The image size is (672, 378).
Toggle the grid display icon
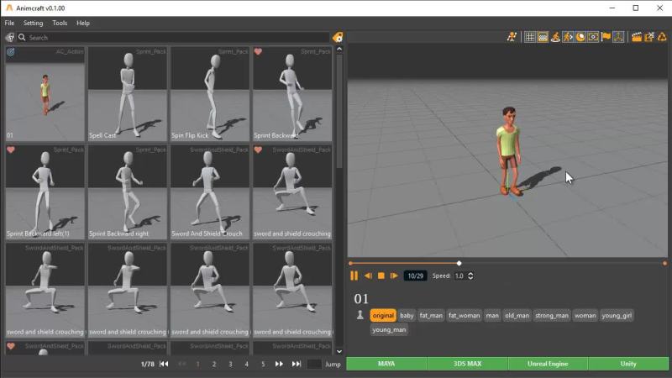coord(530,37)
